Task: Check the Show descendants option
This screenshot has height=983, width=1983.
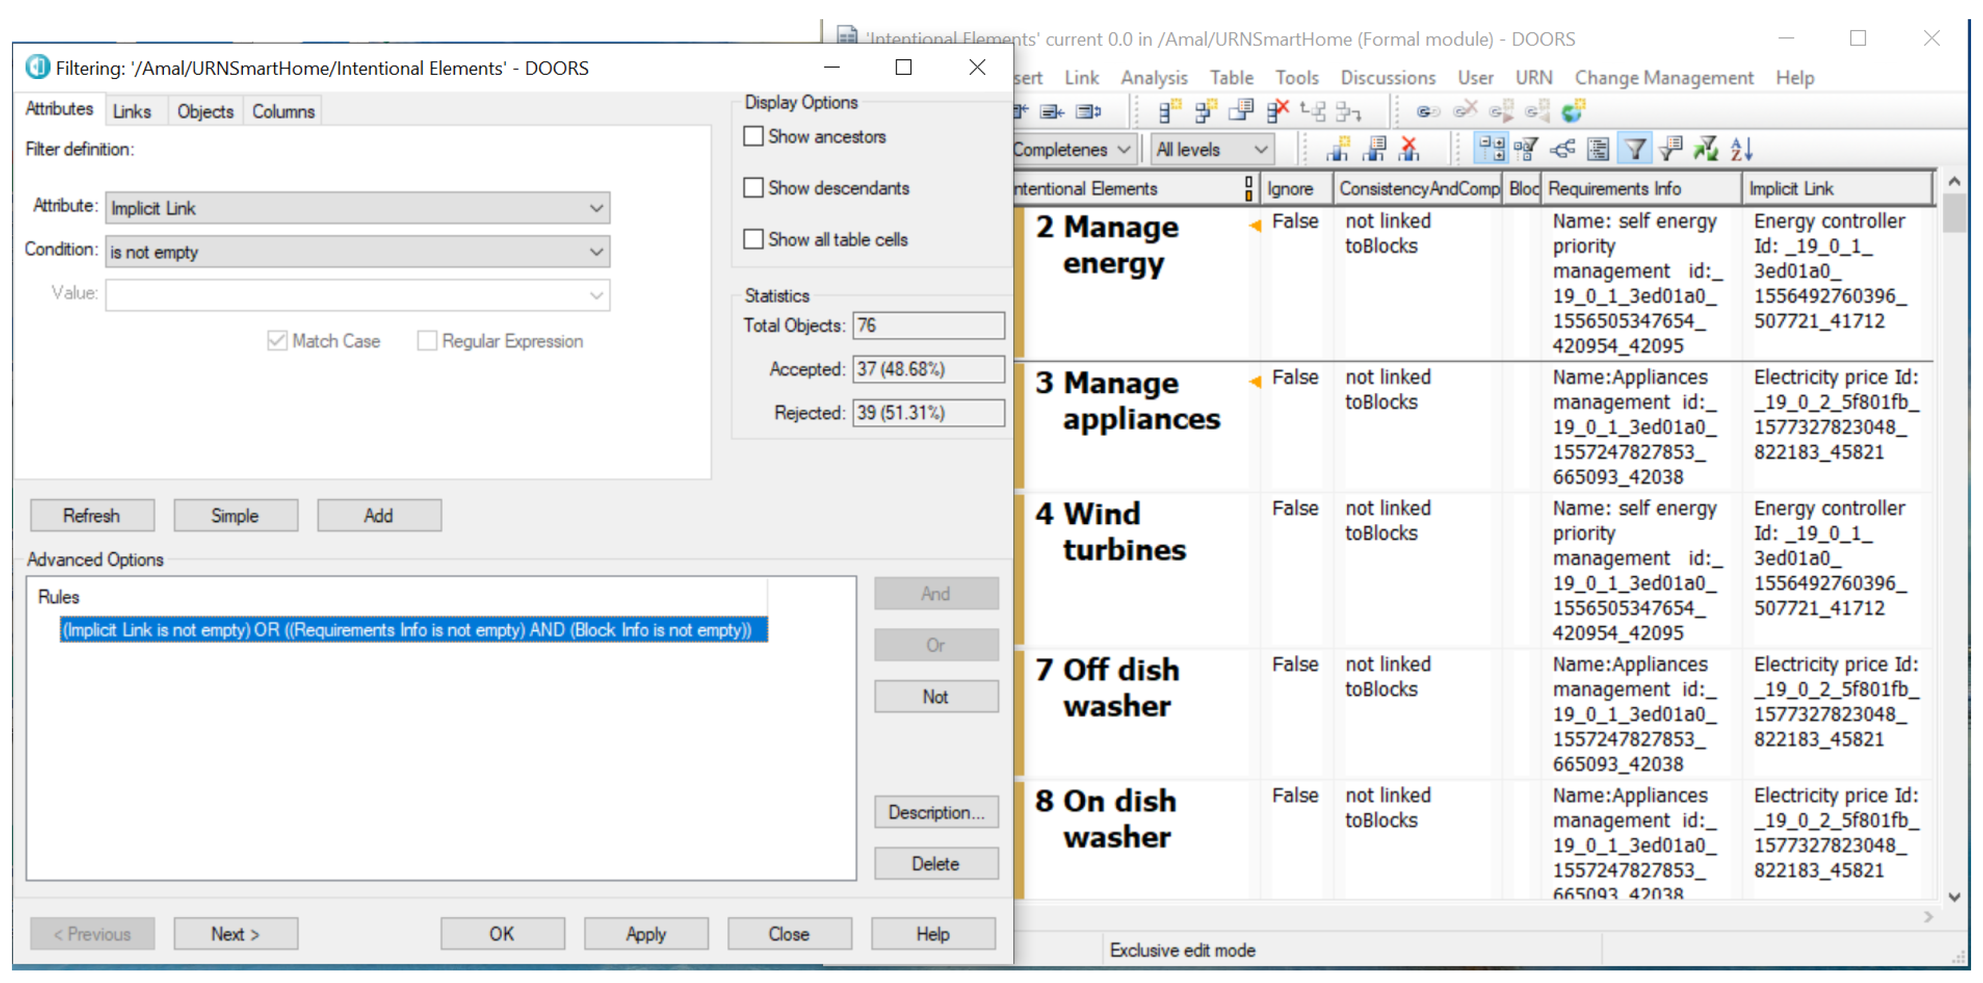Action: (x=754, y=188)
